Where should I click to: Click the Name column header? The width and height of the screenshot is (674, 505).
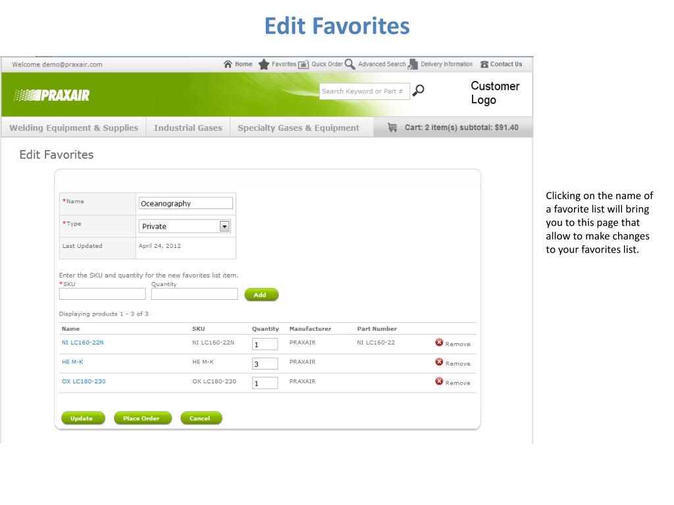point(70,329)
